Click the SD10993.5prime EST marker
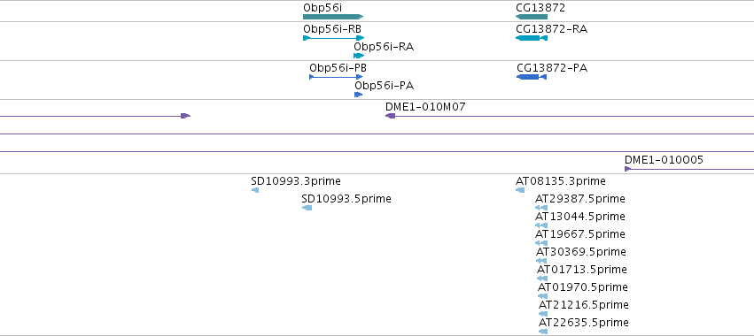This screenshot has width=754, height=336. (x=307, y=208)
